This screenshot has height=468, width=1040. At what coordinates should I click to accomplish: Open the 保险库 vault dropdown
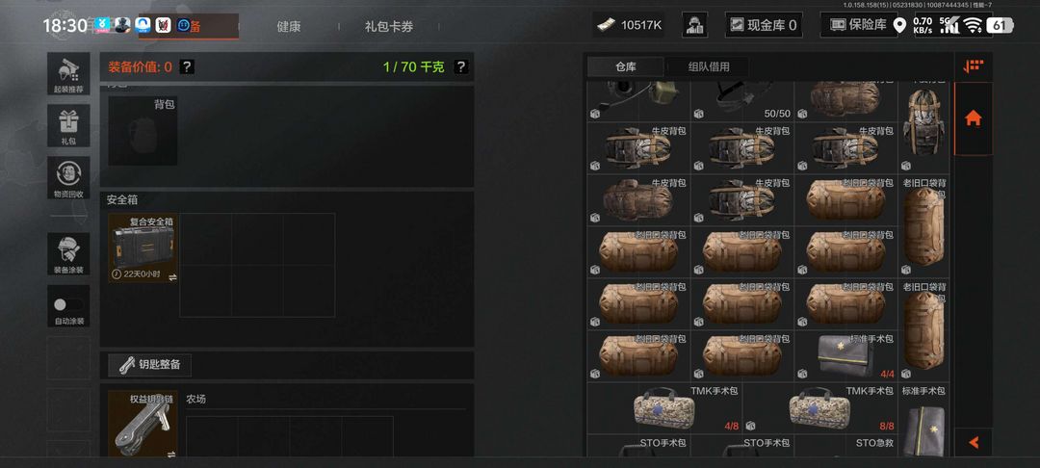pos(857,25)
